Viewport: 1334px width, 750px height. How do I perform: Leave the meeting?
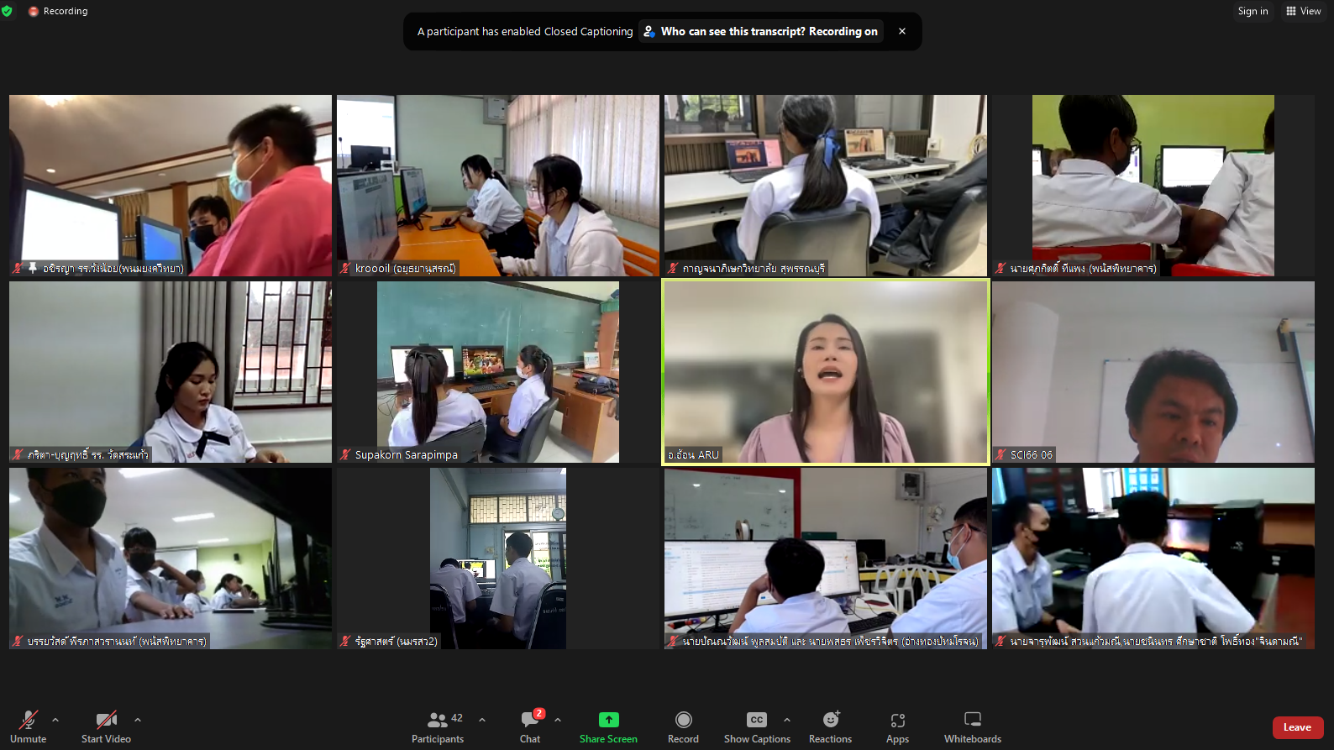point(1297,727)
